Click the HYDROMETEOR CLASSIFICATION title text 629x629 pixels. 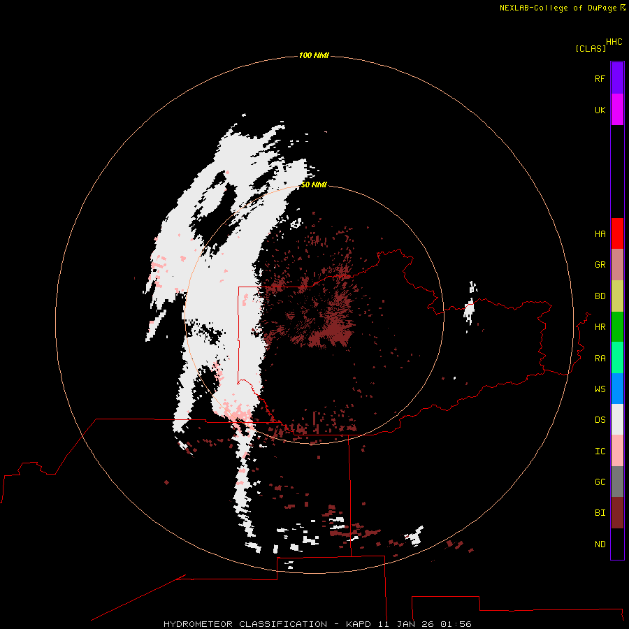point(245,624)
